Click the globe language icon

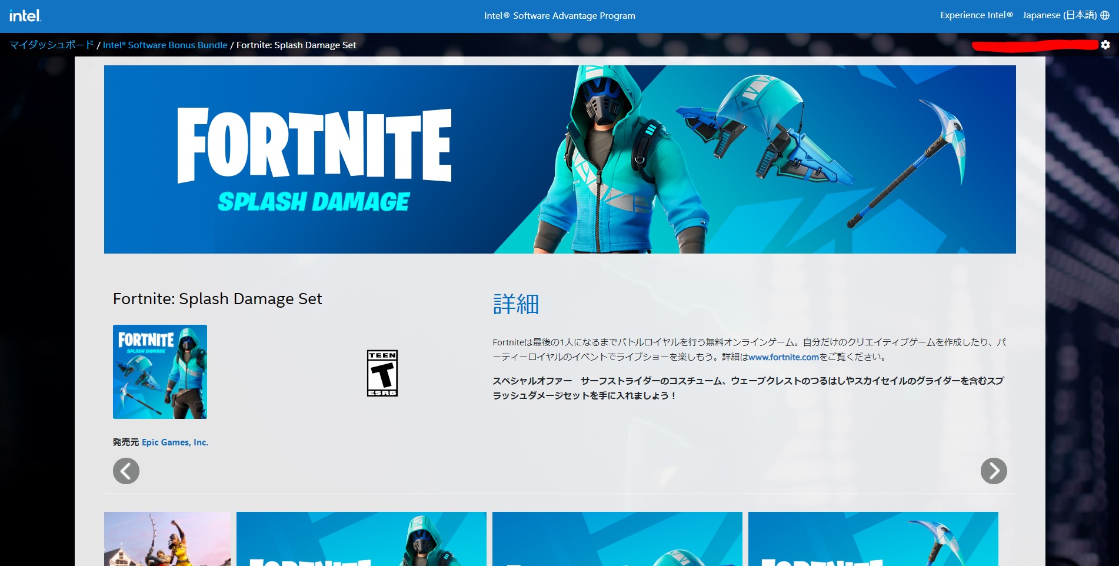point(1105,15)
